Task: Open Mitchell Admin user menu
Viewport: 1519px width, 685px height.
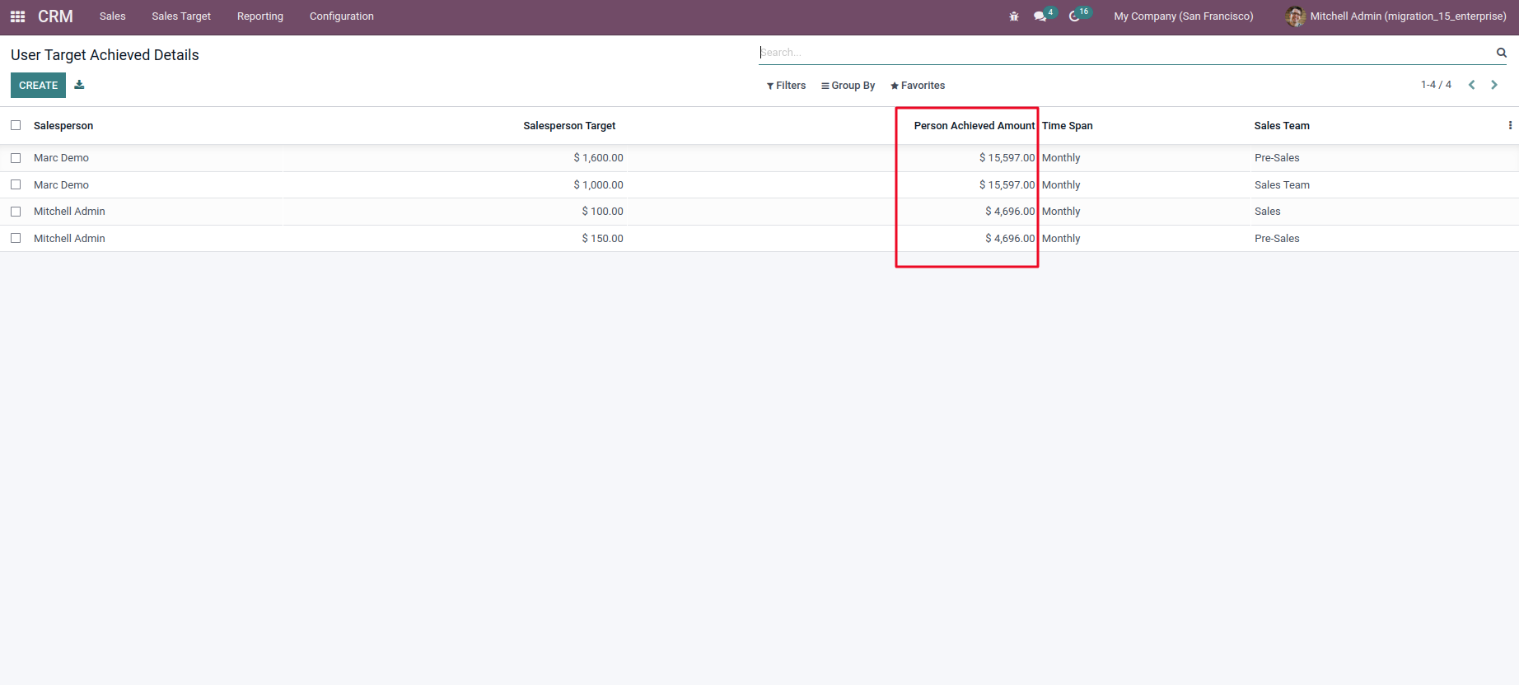Action: [x=1396, y=16]
